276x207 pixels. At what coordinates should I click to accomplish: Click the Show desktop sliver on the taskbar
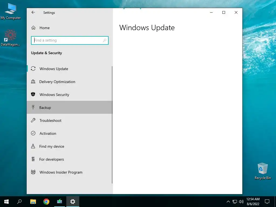coord(275,202)
